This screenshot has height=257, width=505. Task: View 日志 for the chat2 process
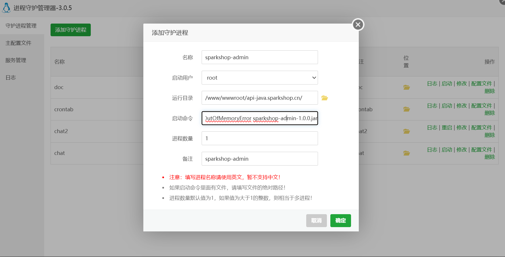point(432,128)
